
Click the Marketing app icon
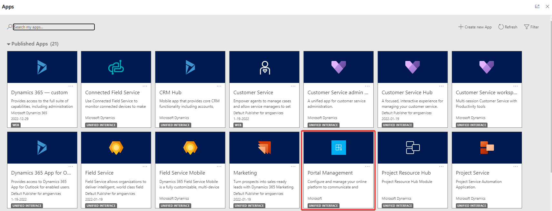[264, 147]
